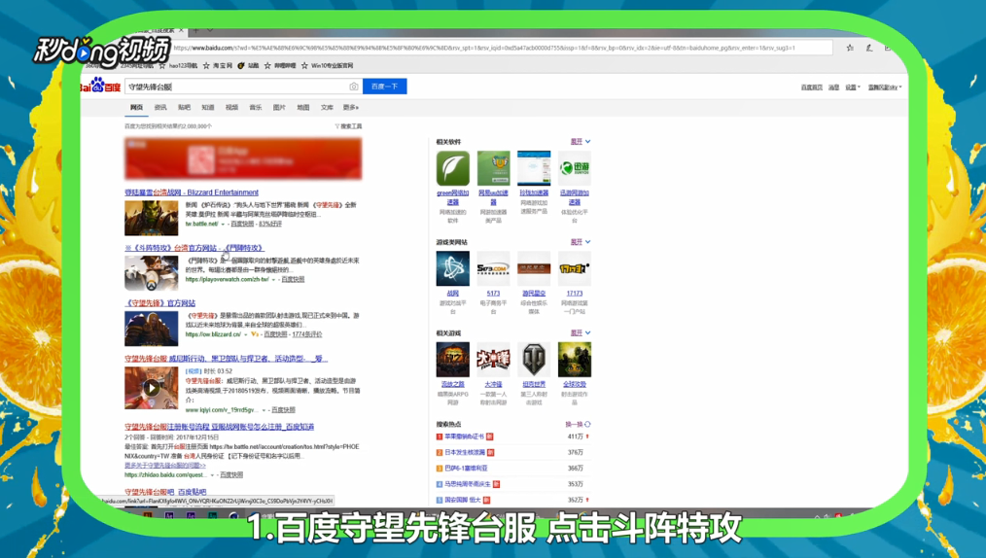Open 《守望先锋》官方网站 result link
The height and width of the screenshot is (558, 986).
[159, 303]
